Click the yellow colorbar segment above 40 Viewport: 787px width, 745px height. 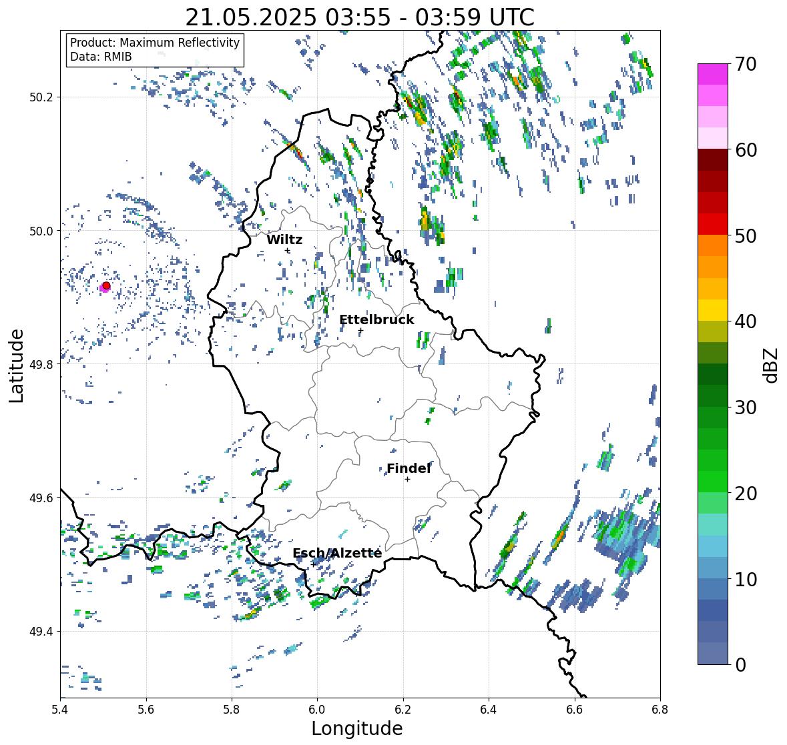[713, 310]
